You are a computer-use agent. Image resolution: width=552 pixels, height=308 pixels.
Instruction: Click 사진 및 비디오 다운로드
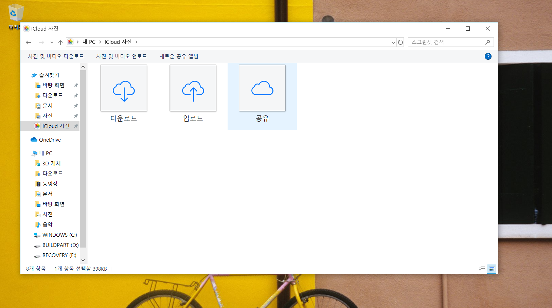56,56
